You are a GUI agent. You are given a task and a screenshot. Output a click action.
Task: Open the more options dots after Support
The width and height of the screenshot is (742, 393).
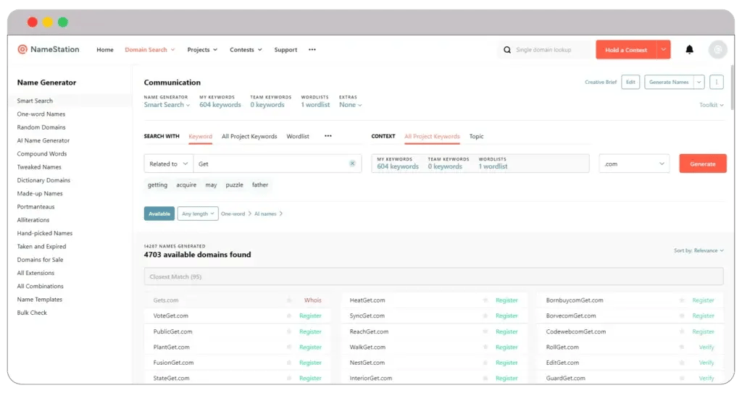pos(312,50)
